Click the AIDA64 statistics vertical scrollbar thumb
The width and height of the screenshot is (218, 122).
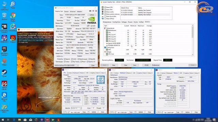click(x=192, y=32)
